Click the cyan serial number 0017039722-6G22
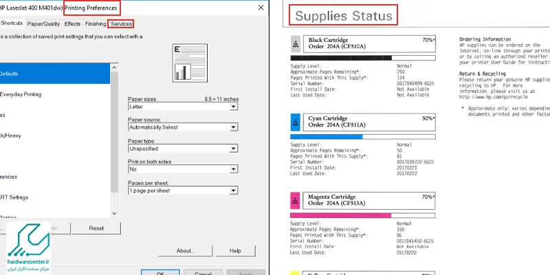Image resolution: width=550 pixels, height=275 pixels. click(x=415, y=162)
